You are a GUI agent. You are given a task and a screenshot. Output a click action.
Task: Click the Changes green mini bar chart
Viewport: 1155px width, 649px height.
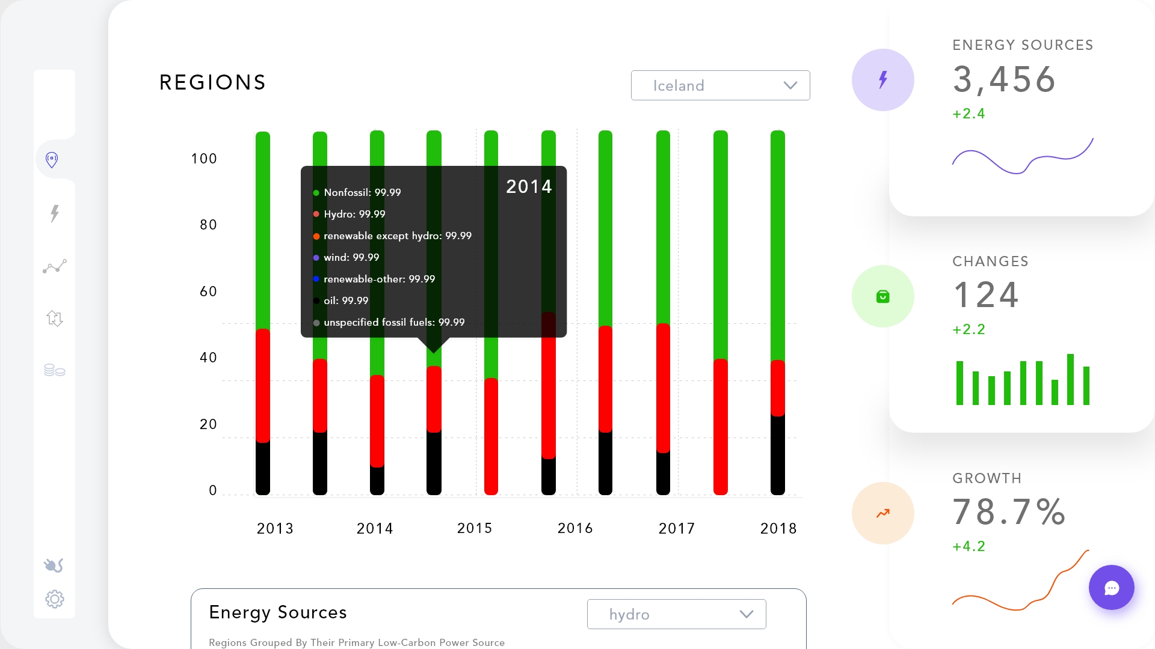[x=1023, y=379]
